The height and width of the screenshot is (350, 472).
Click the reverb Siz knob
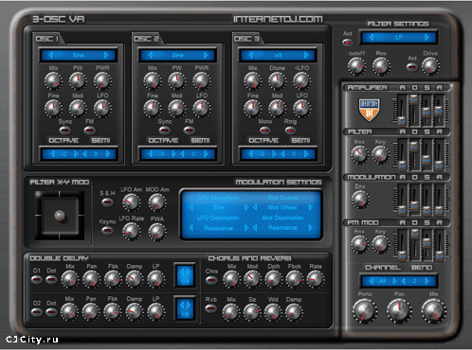252,312
